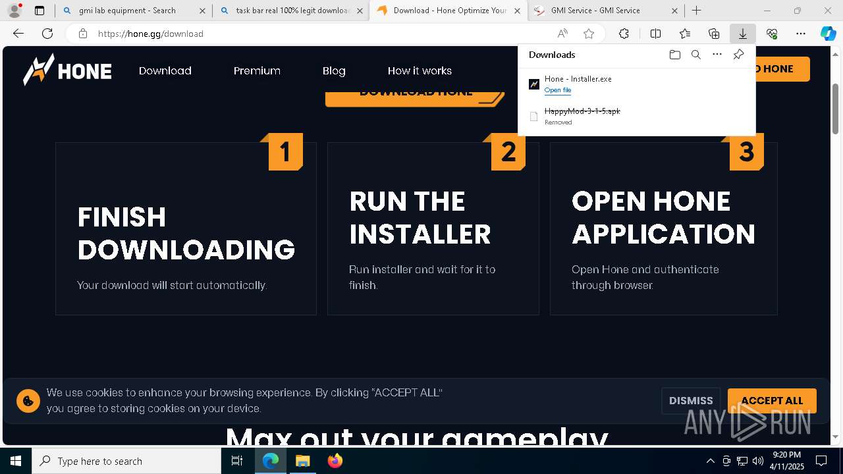Add this page to favorites star
Viewport: 843px width, 474px height.
[x=589, y=34]
